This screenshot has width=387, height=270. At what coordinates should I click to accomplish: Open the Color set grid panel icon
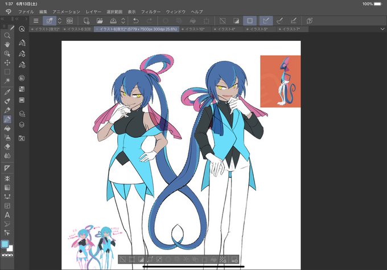click(22, 89)
